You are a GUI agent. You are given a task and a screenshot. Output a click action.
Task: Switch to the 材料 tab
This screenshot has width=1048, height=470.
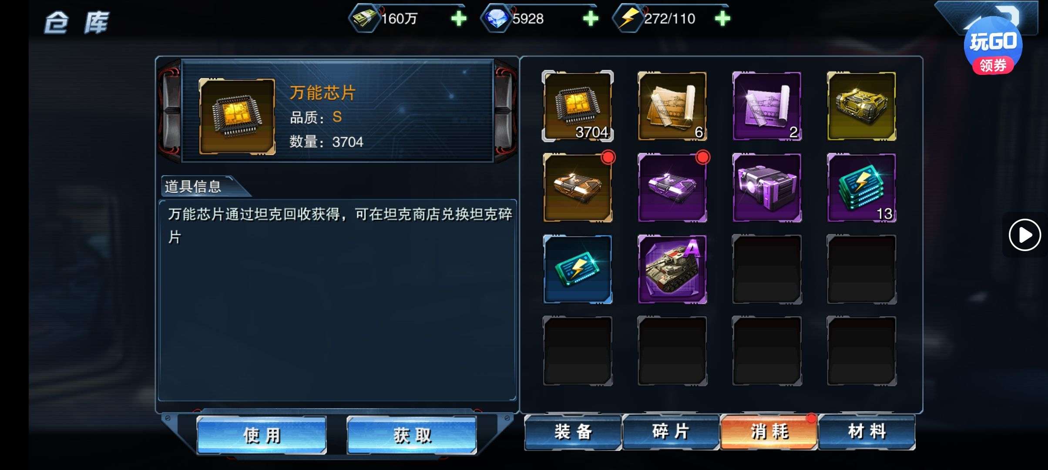(x=867, y=432)
